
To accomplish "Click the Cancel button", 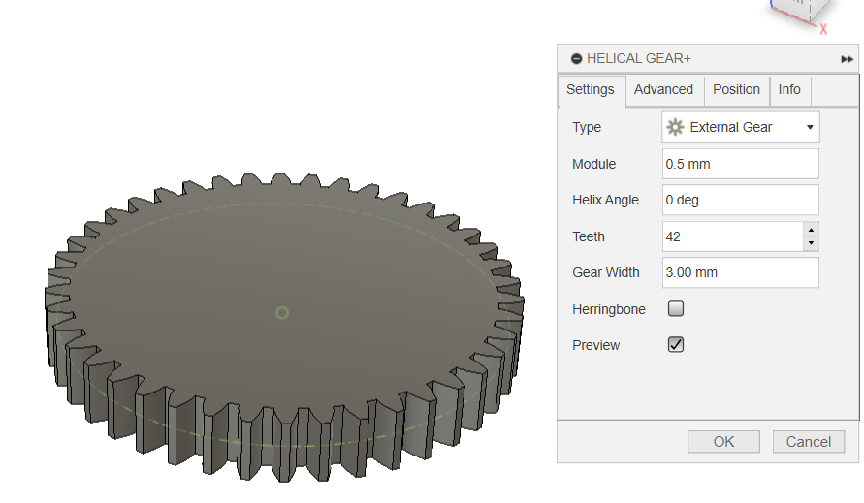I will click(x=808, y=442).
